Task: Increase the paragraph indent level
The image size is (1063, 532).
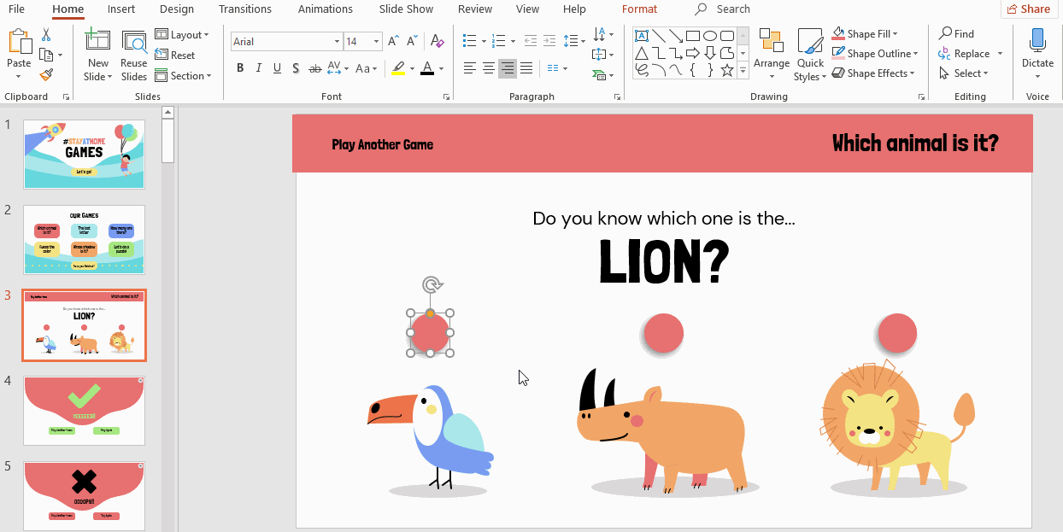Action: [550, 41]
